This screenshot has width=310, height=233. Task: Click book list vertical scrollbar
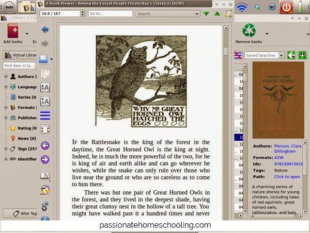(x=245, y=139)
